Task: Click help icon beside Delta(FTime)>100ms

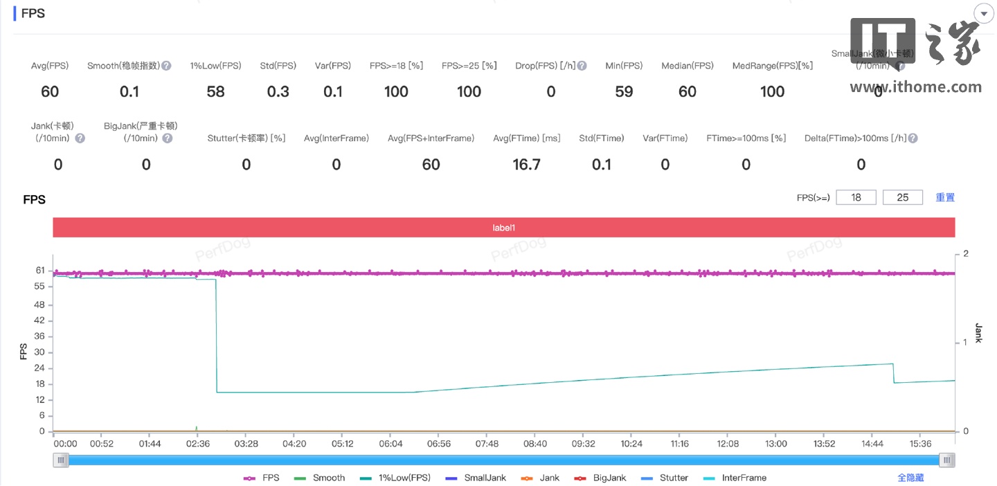Action: [913, 138]
